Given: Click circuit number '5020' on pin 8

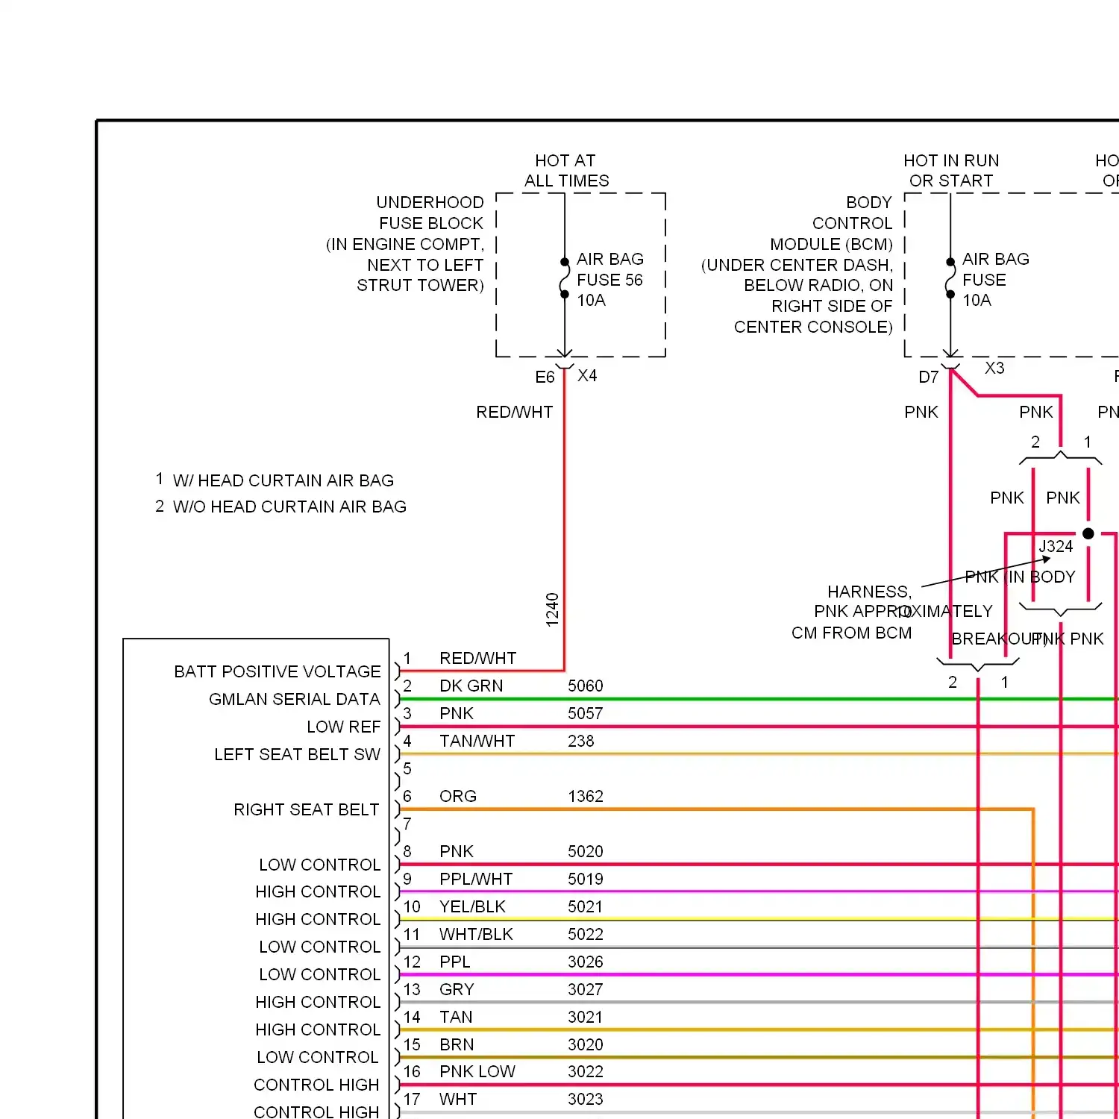Looking at the screenshot, I should click(x=586, y=852).
